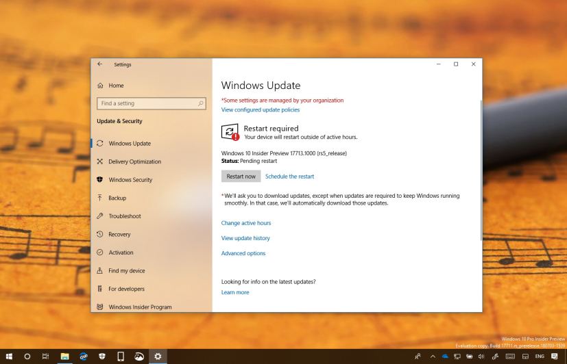
Task: Open the Windows Start menu
Action: (9, 356)
